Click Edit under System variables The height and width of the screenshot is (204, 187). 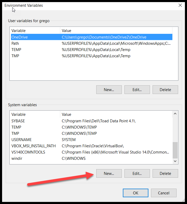click(137, 173)
